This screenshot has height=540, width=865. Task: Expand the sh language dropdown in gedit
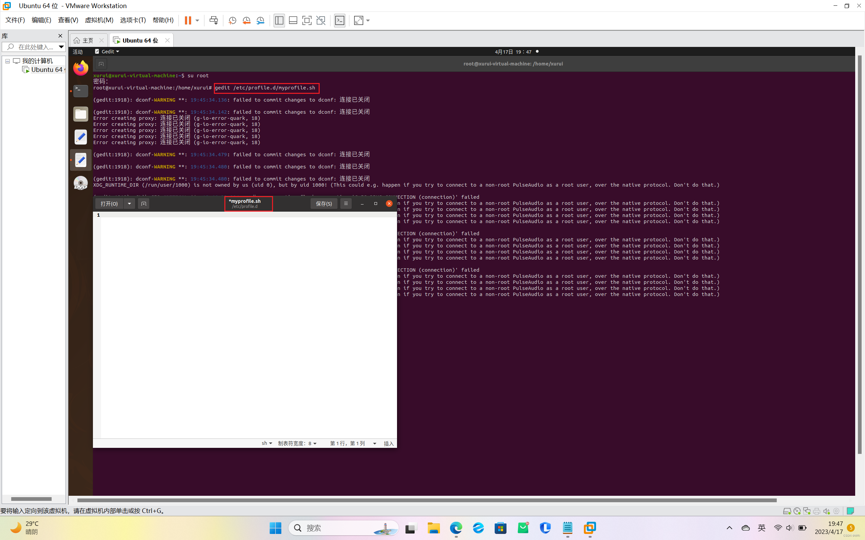tap(267, 443)
